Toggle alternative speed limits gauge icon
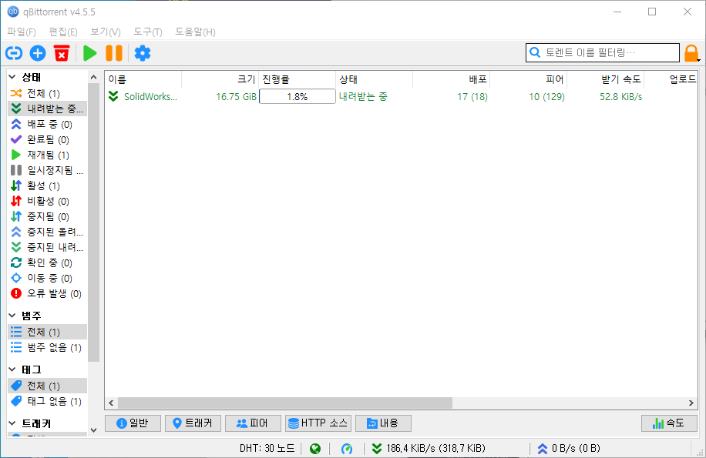This screenshot has width=706, height=458. tap(347, 449)
